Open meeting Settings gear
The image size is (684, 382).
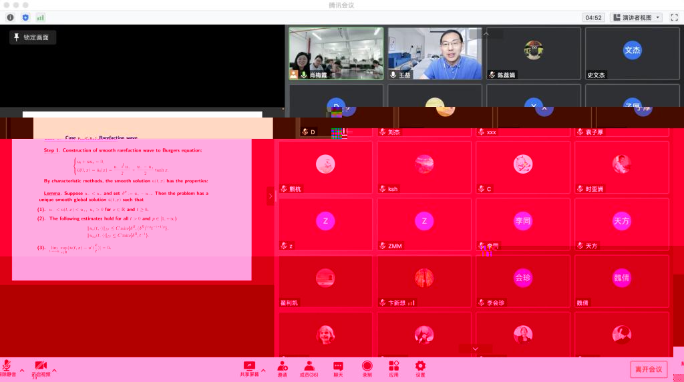click(x=420, y=367)
